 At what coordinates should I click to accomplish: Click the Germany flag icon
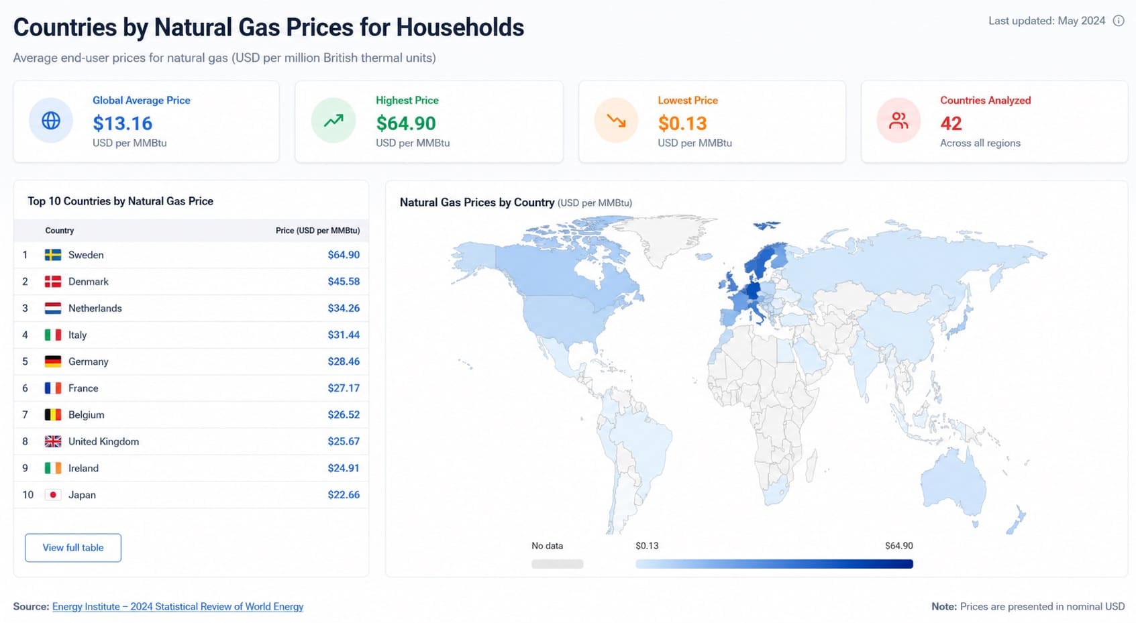click(x=53, y=361)
